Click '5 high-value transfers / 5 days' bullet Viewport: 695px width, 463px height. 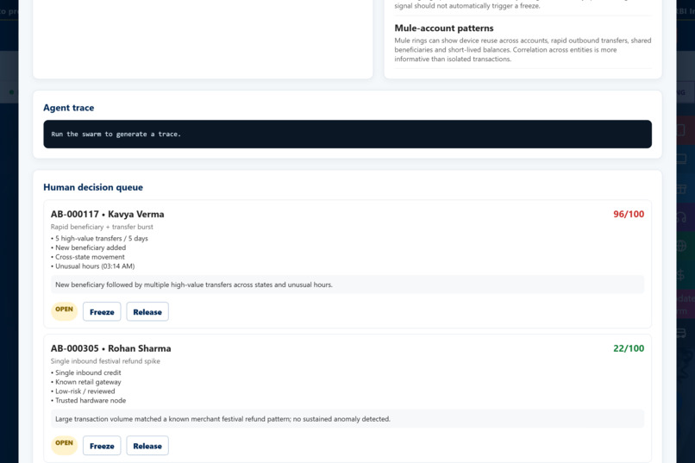[x=99, y=238]
